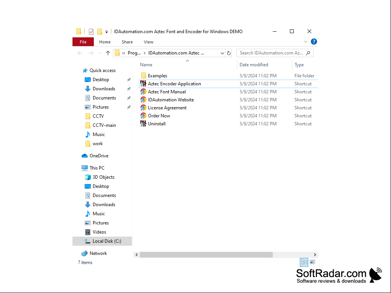Click the address bar double-chevron breadcrumb expander
This screenshot has height=293, width=391.
click(124, 53)
